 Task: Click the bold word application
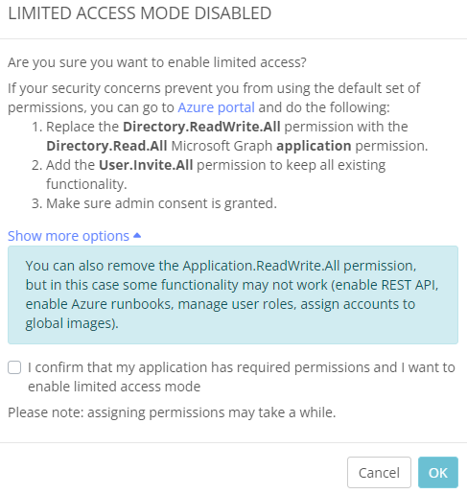click(x=314, y=146)
